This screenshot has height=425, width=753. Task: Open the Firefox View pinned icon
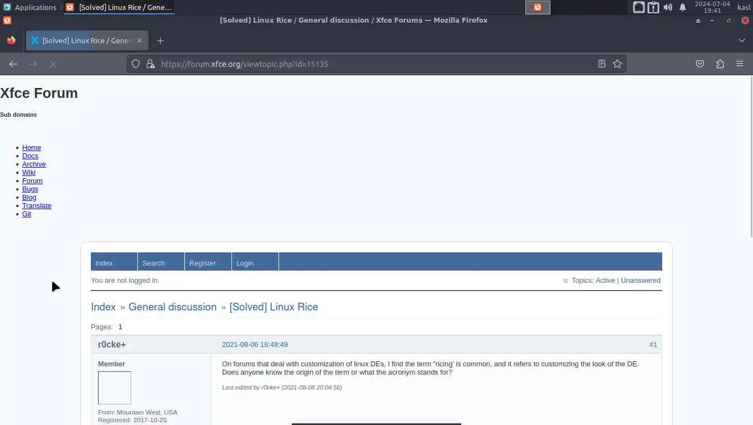(x=11, y=40)
